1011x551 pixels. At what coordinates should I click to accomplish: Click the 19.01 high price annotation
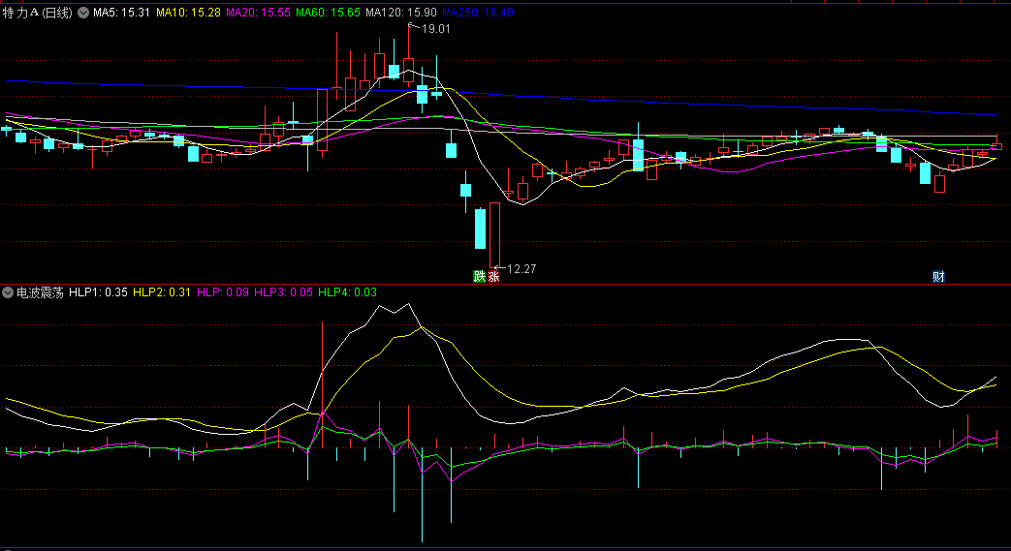[436, 29]
